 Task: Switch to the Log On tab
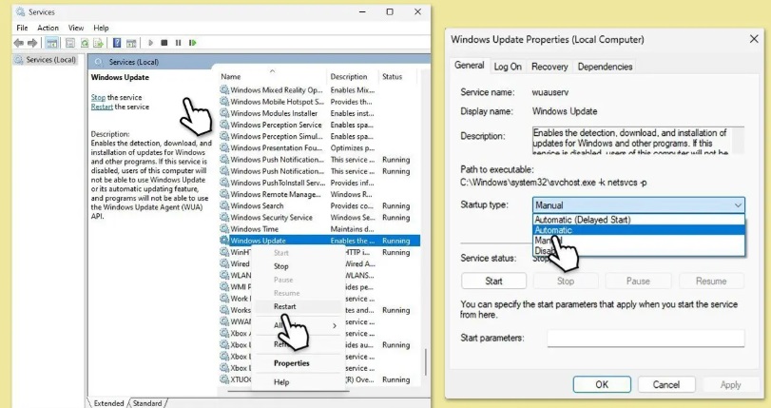coord(508,67)
